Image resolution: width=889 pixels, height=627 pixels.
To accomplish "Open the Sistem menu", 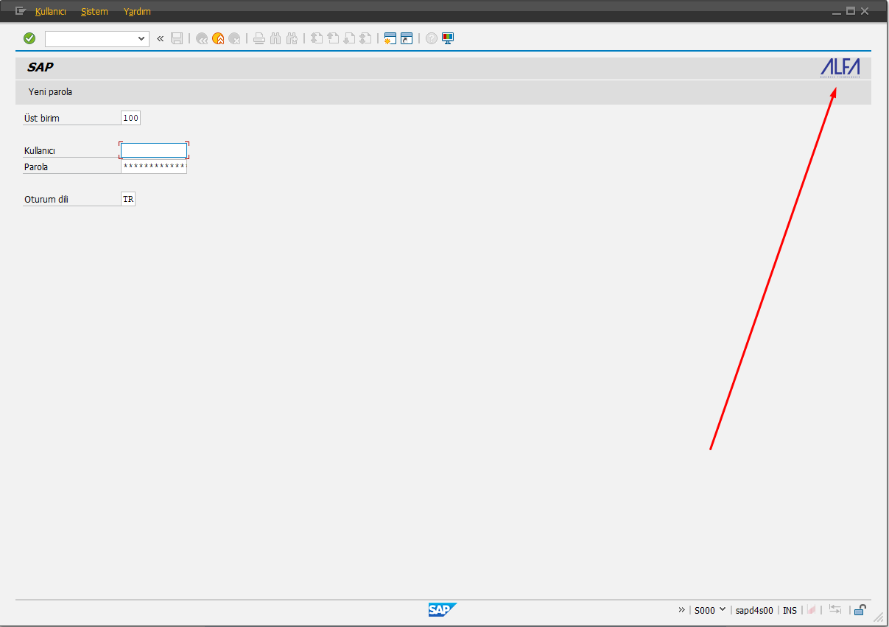I will coord(94,11).
